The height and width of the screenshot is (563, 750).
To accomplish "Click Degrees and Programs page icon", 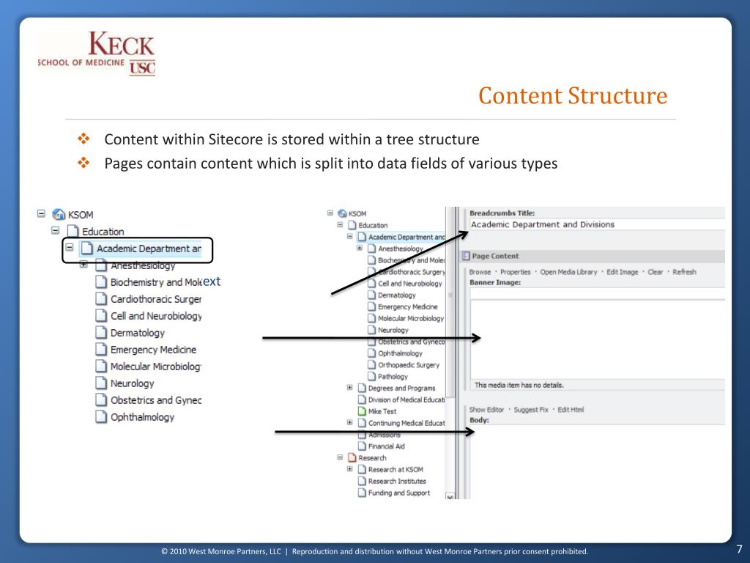I will click(362, 388).
